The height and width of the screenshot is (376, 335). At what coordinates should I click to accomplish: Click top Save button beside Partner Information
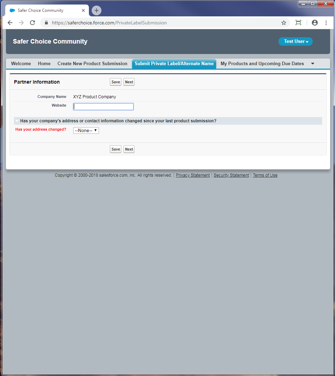(x=116, y=82)
